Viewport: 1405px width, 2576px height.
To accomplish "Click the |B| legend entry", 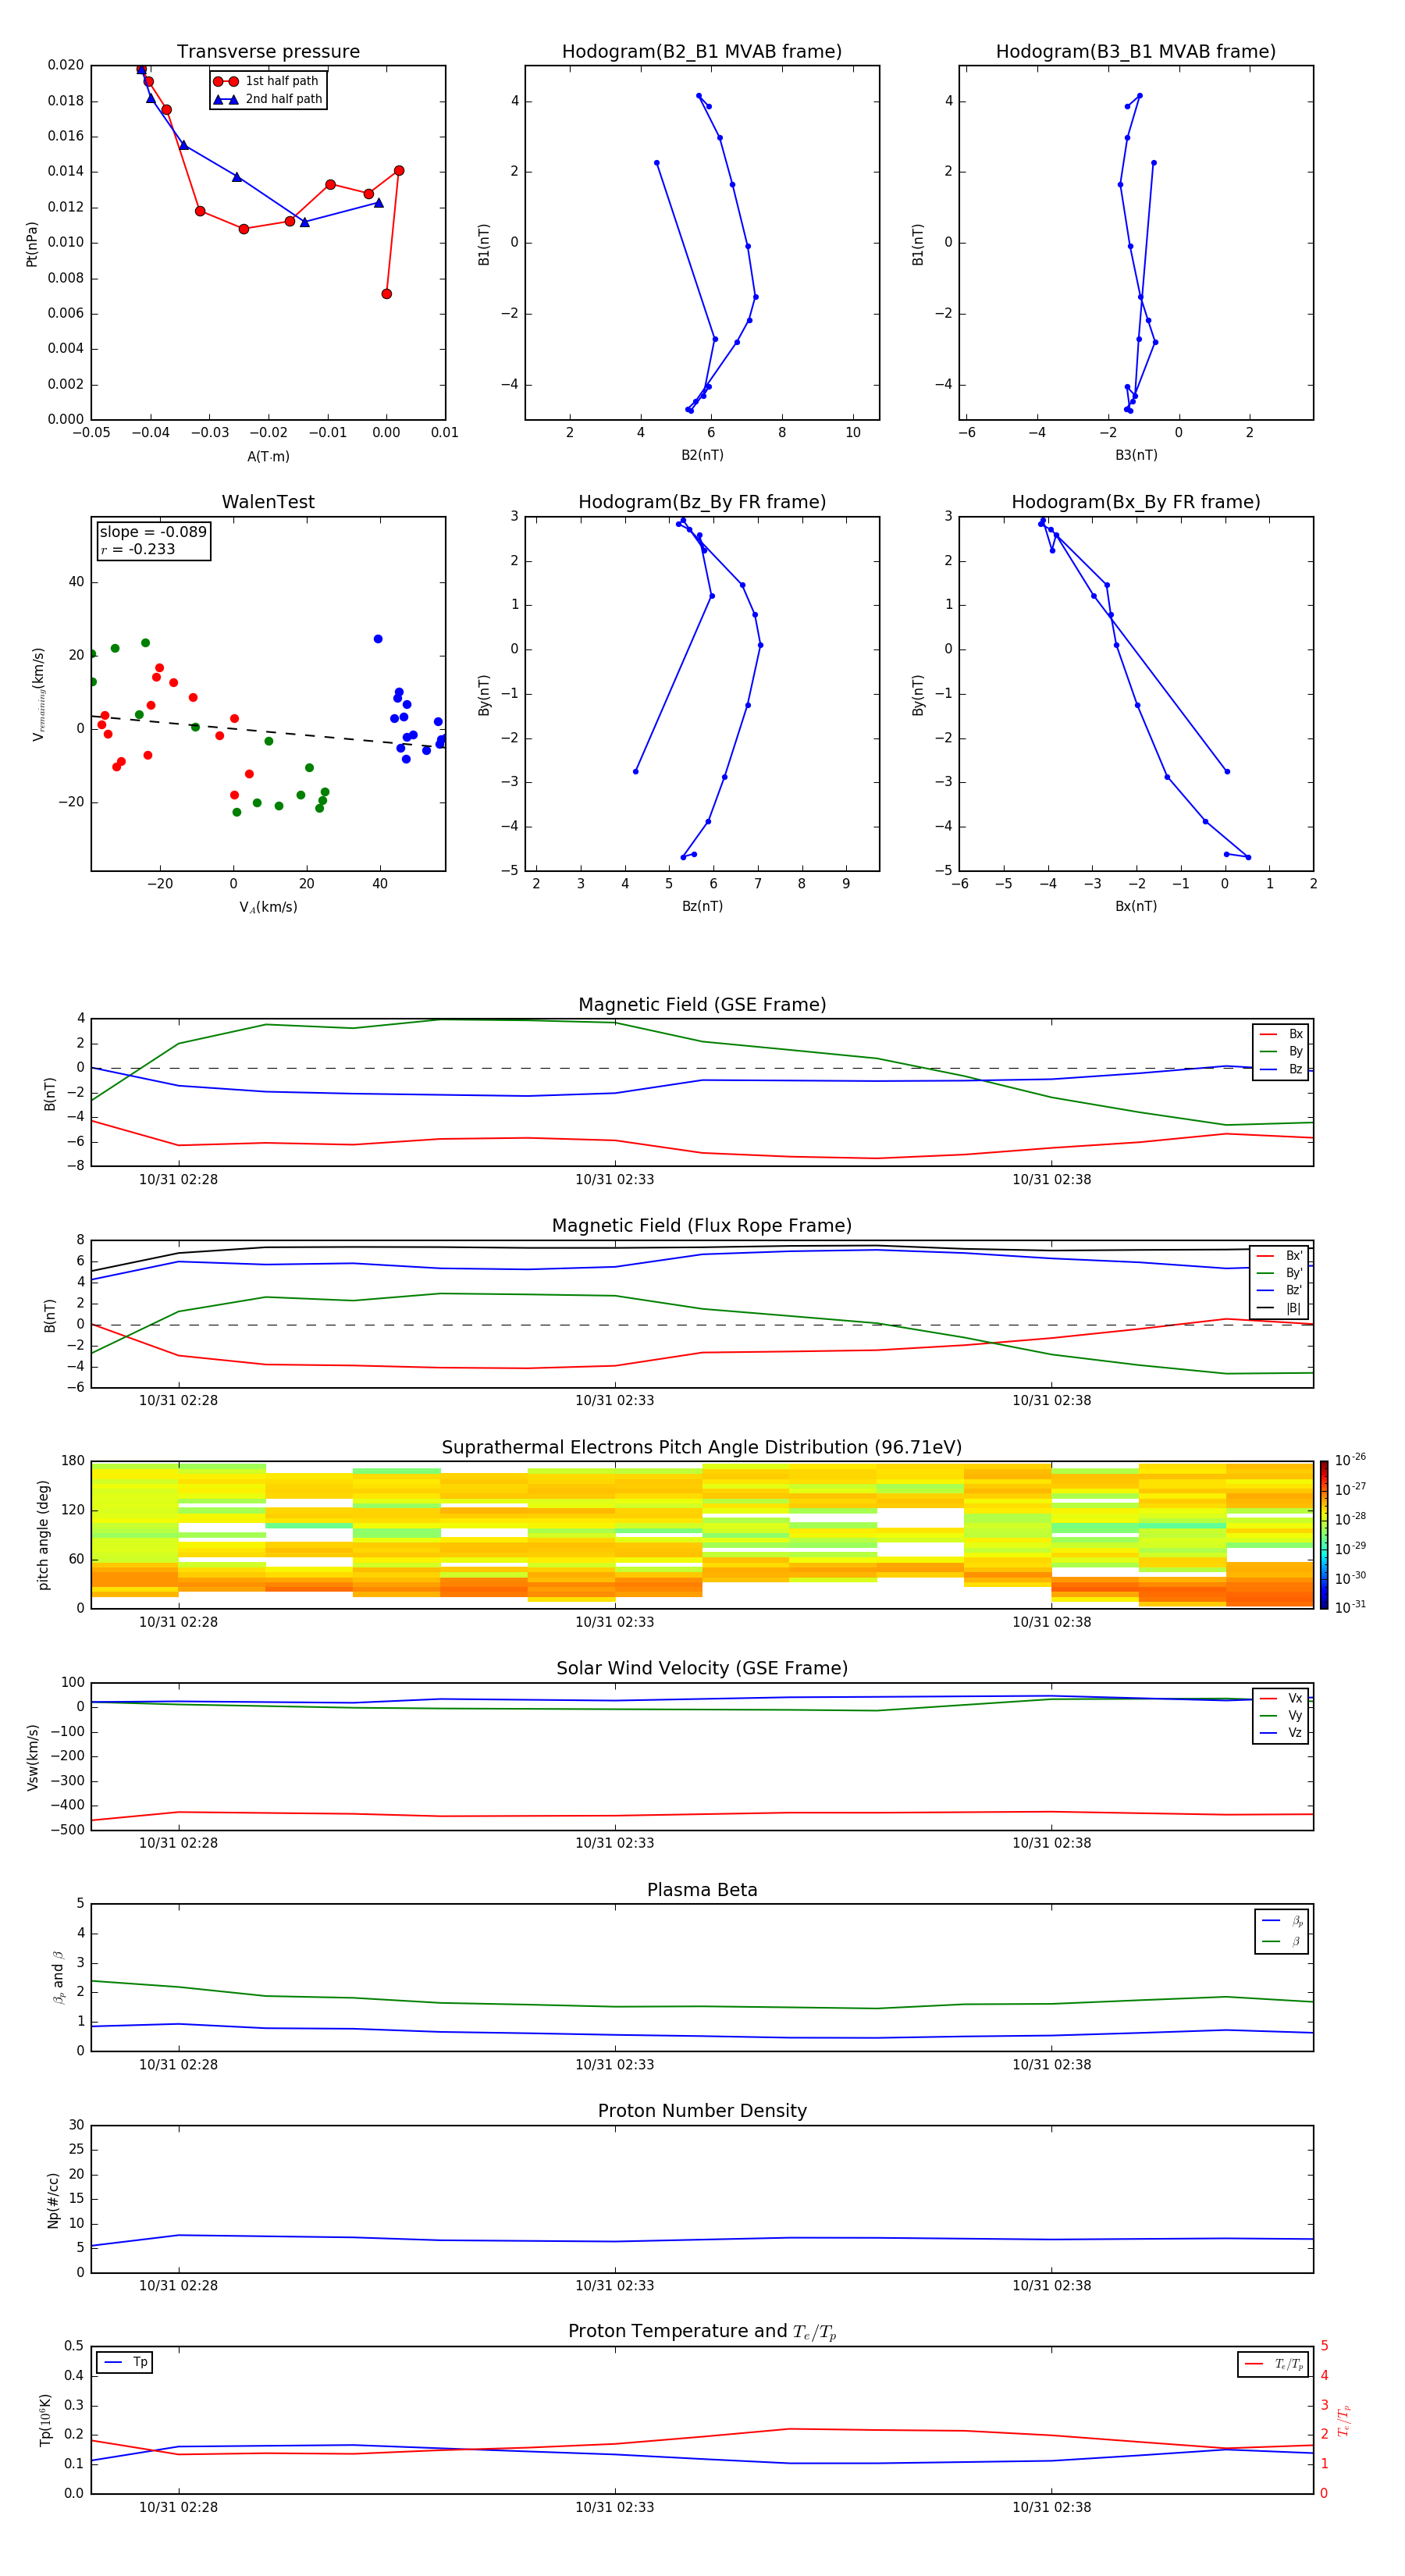I will [1280, 1308].
